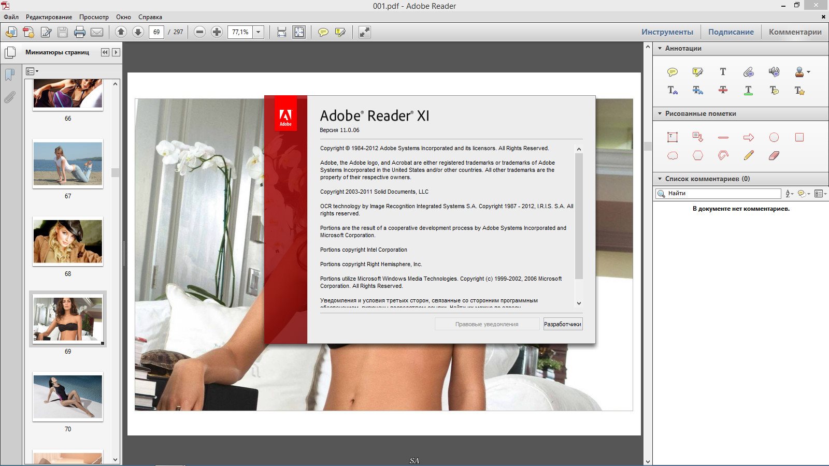Select Pencil freehand drawing tool
The width and height of the screenshot is (829, 466).
(748, 155)
